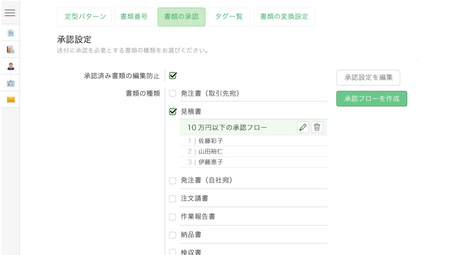Open the hamburger menu at top left
454x255 pixels.
coord(10,12)
